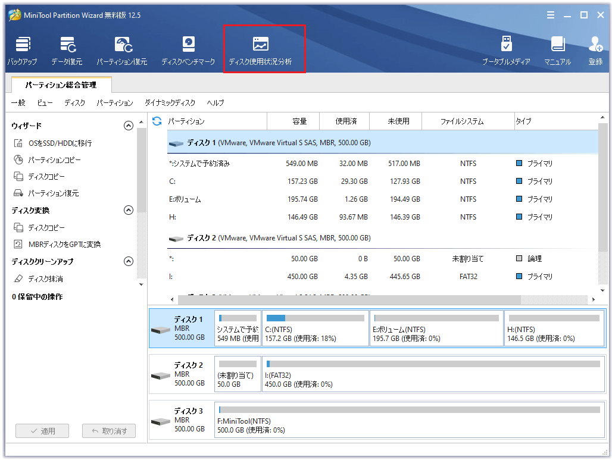Refresh the partition list with reload icon
612x460 pixels.
(157, 121)
